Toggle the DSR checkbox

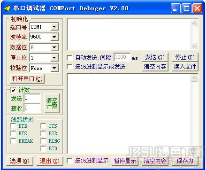point(43,133)
